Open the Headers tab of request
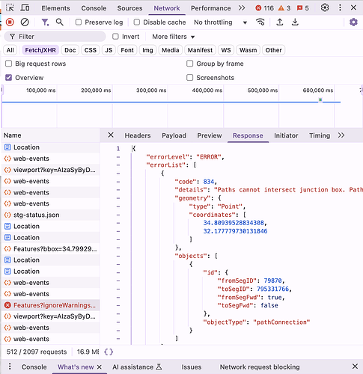 pos(138,135)
